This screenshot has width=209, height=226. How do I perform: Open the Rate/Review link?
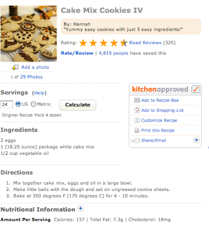77,53
